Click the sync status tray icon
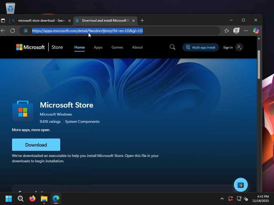Image resolution: width=274 pixels, height=205 pixels. (x=231, y=199)
